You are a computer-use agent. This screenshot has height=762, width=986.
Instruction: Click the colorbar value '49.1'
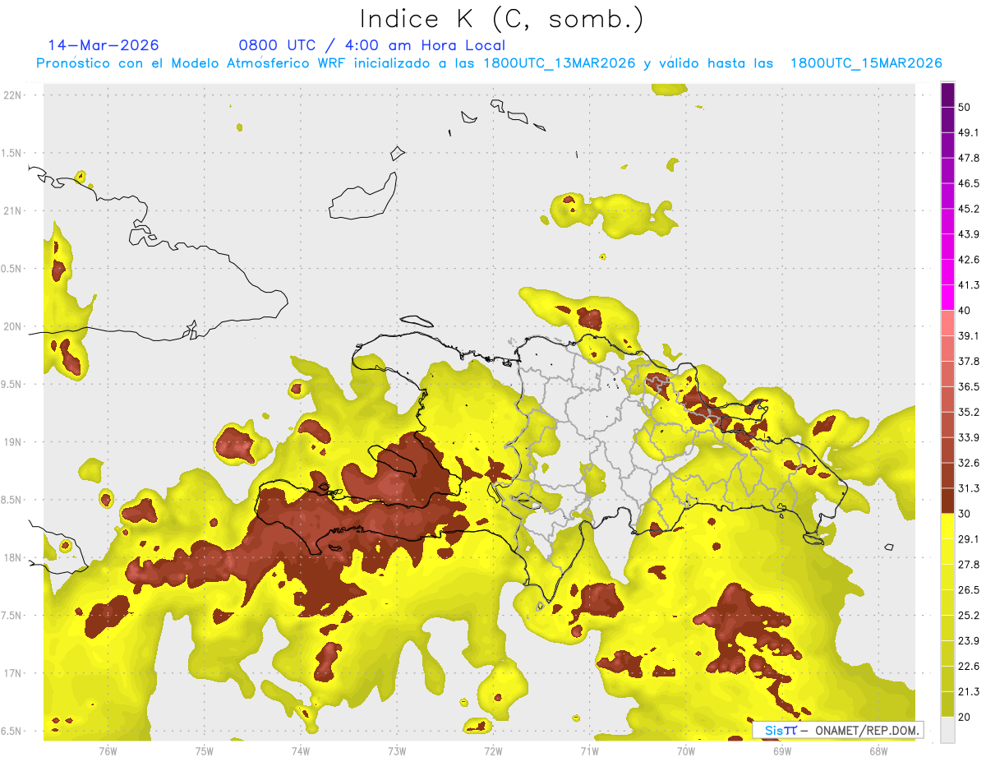tap(969, 132)
